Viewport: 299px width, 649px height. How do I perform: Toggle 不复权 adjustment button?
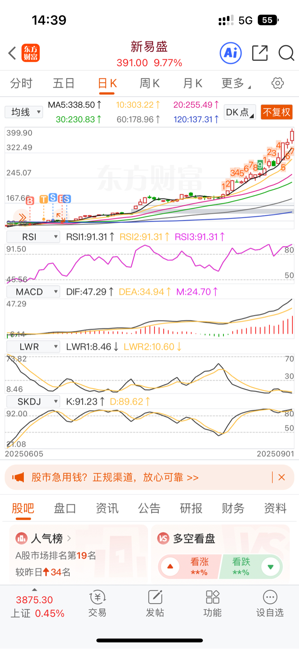pyautogui.click(x=277, y=112)
